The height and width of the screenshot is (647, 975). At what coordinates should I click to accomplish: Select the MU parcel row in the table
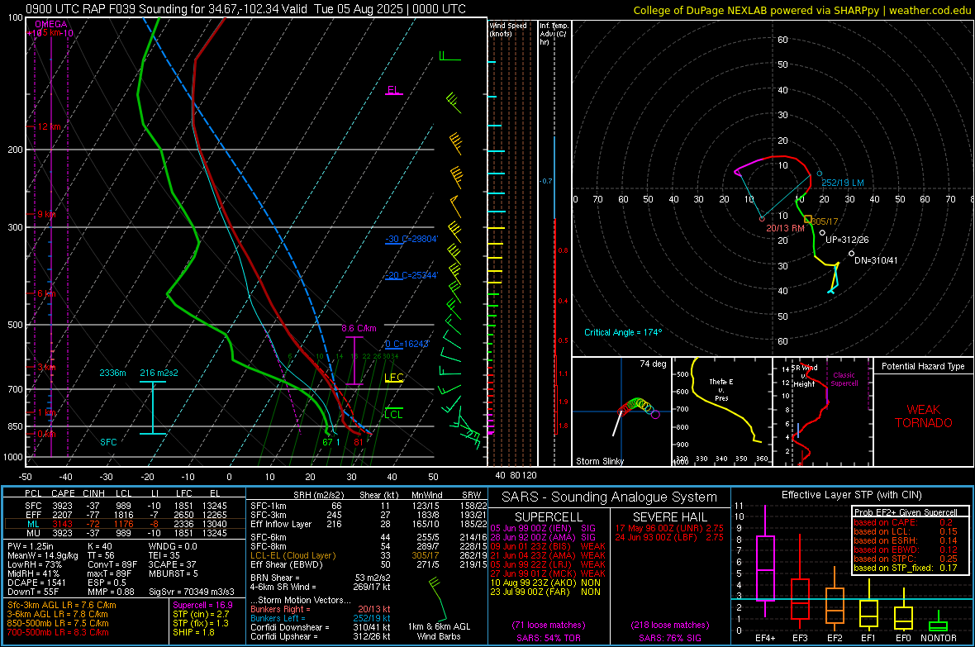(x=125, y=532)
